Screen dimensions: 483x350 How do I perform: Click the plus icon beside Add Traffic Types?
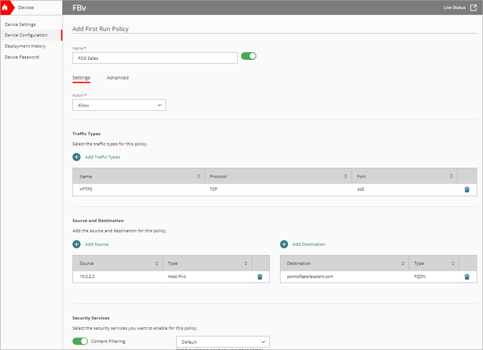(x=76, y=157)
